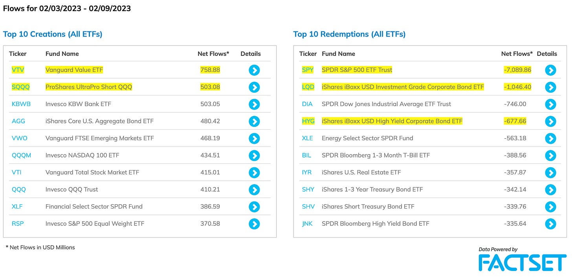Open details arrow for Financial Select Sector SPDR Fund
572x280 pixels.
[254, 207]
